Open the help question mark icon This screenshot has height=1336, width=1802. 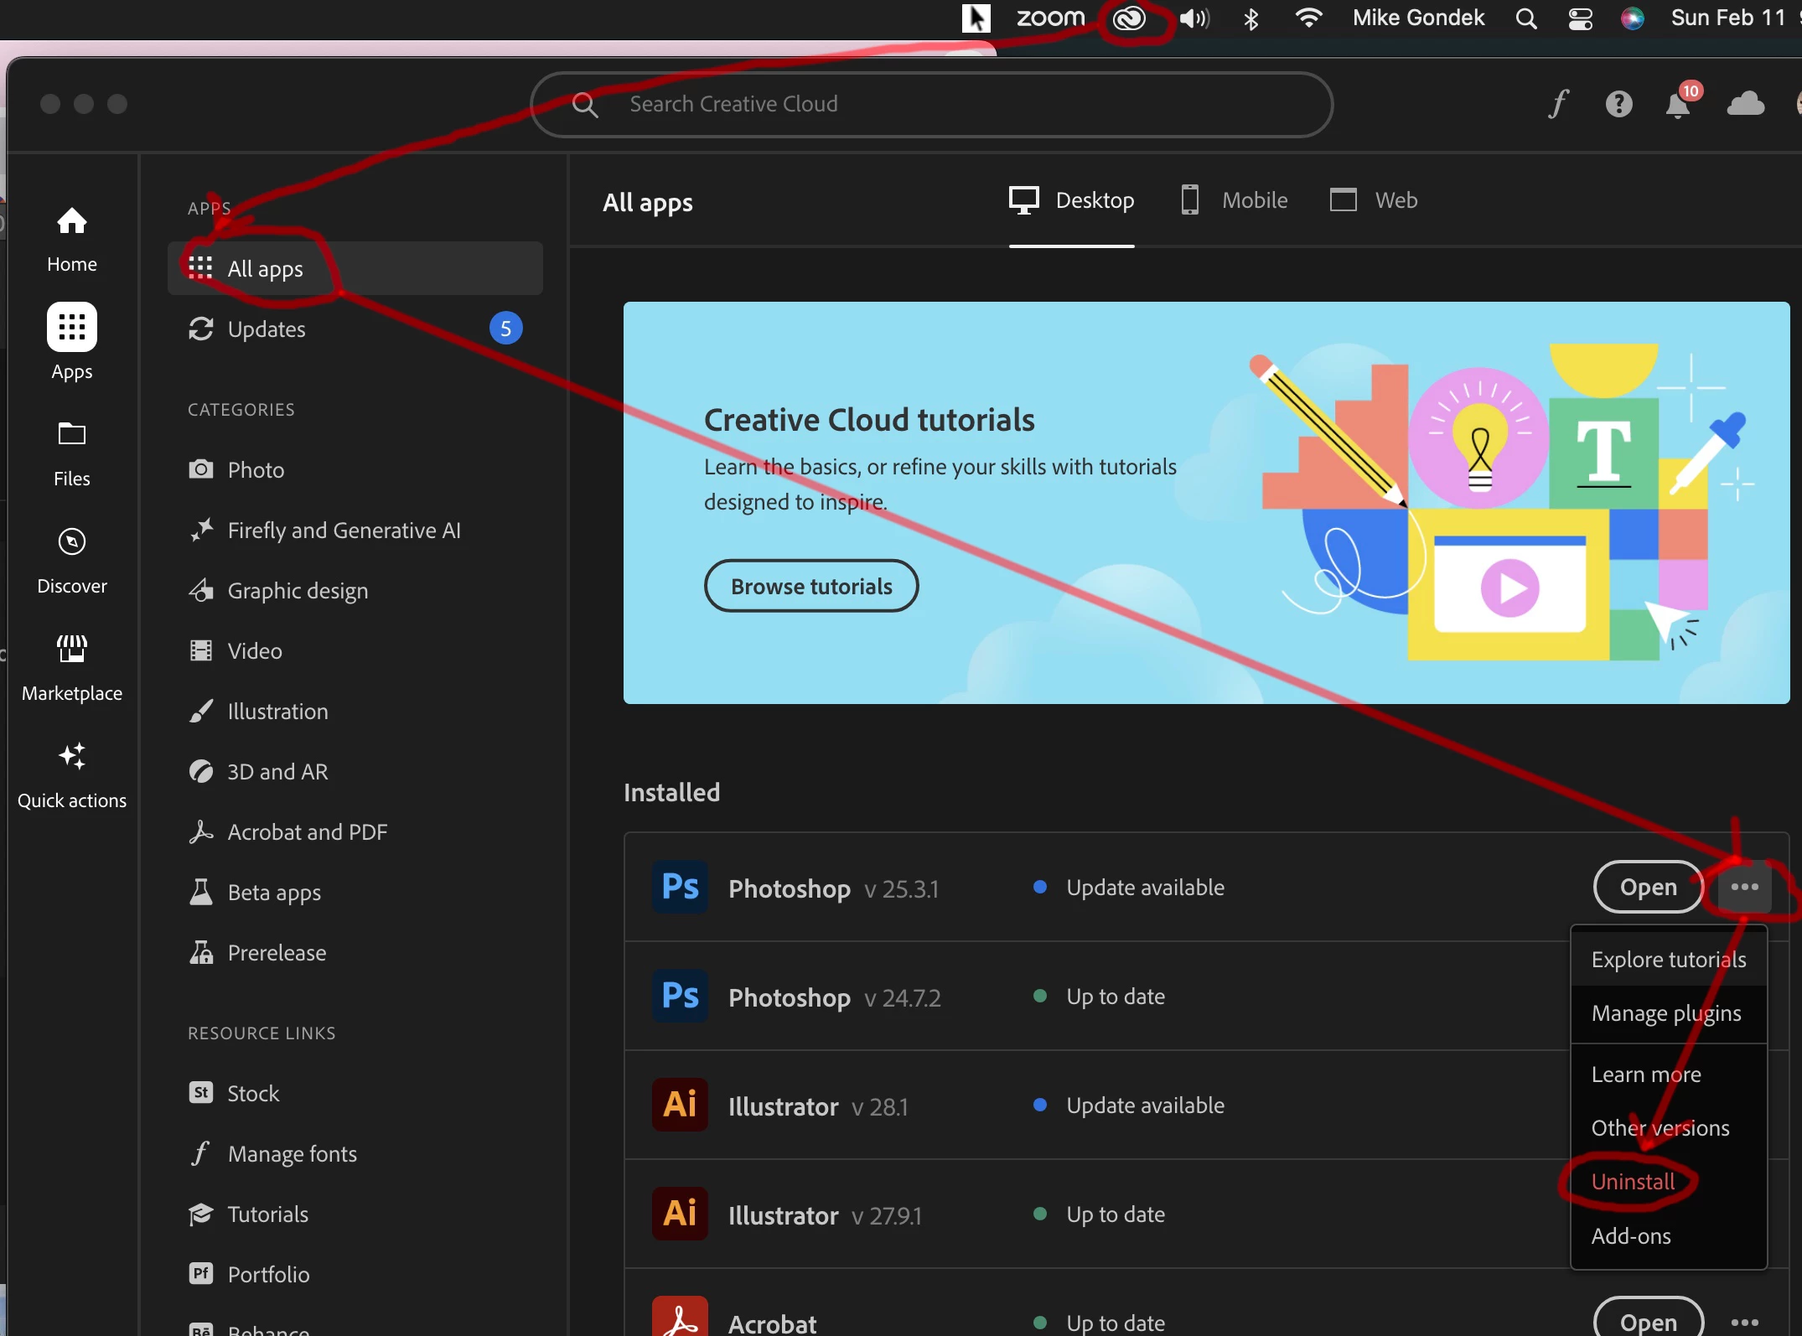tap(1618, 105)
